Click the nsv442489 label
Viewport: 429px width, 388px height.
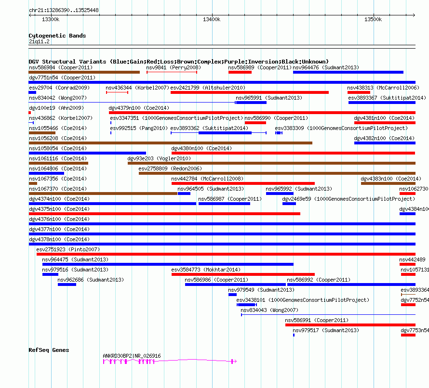pyautogui.click(x=412, y=259)
